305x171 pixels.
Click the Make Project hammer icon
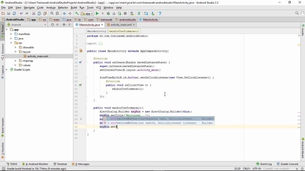[77, 13]
